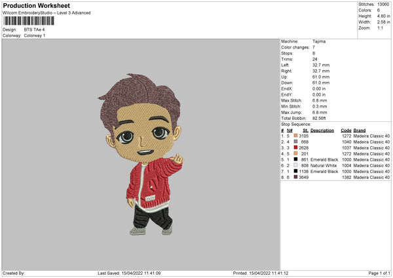Click the 'Left:' measurement label
Screen dimensions: 393x278
285,65
